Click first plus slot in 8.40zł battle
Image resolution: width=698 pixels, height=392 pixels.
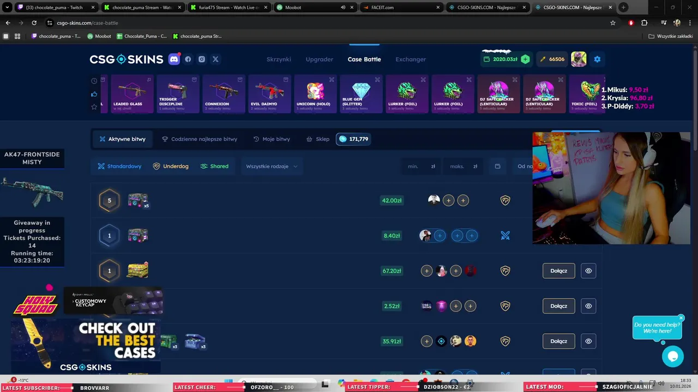pos(440,236)
